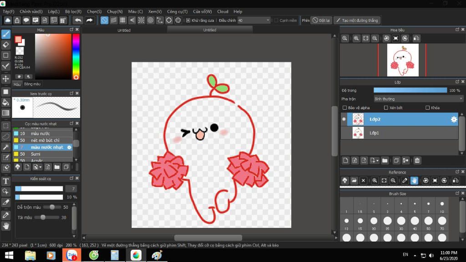Enable the Bảo vệ alpha checkbox
The image size is (466, 262).
345,108
